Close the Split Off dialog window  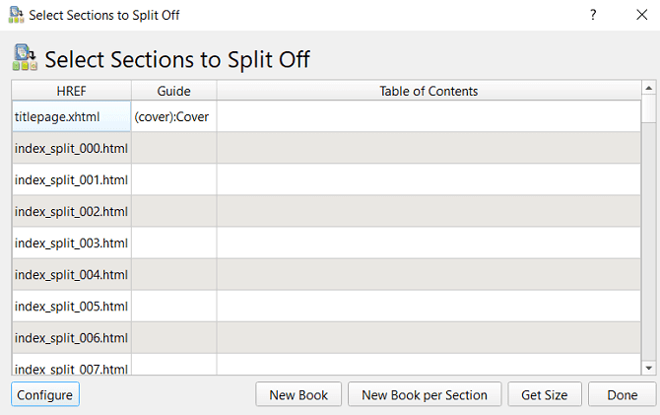click(640, 15)
